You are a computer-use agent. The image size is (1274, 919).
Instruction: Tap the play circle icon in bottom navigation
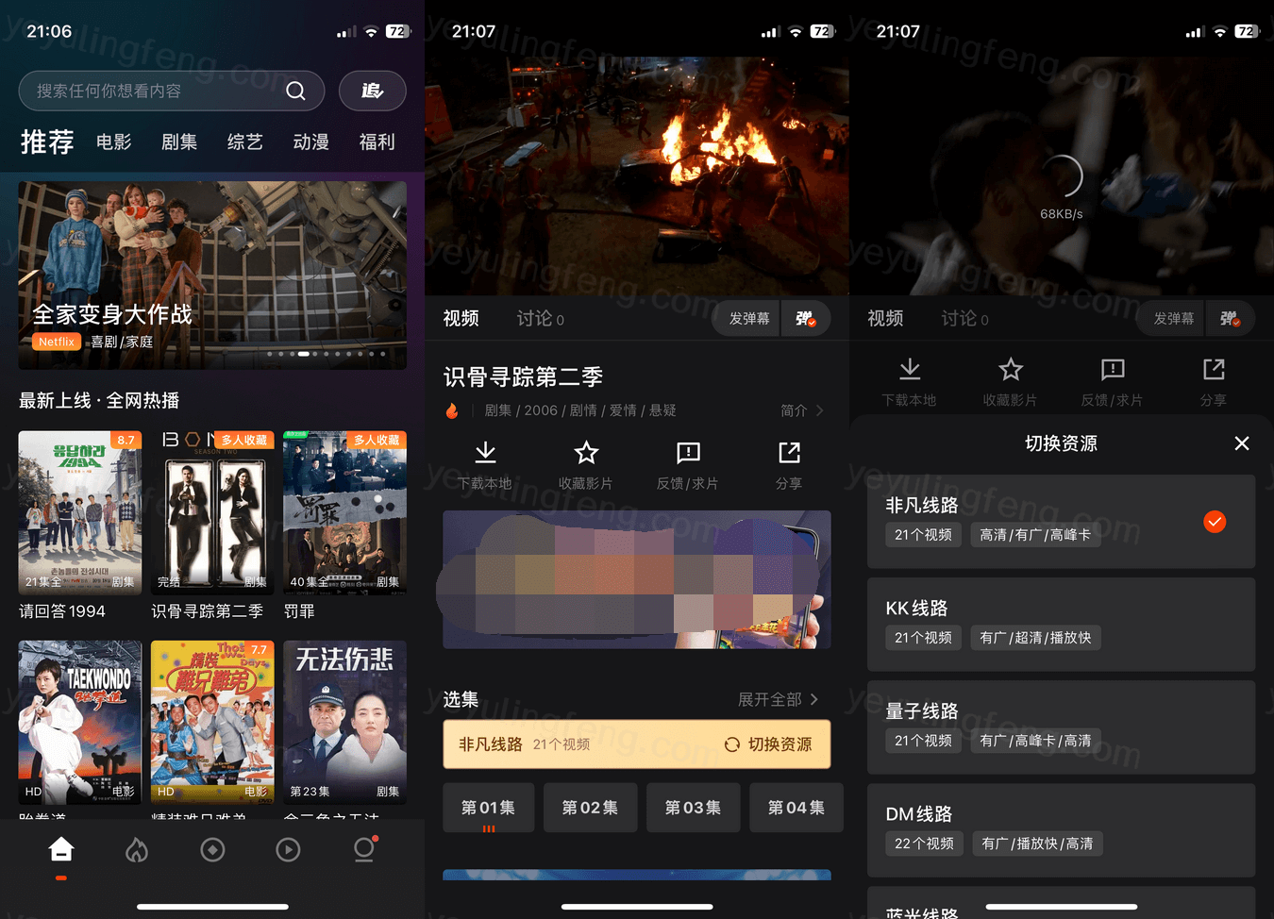(x=288, y=850)
